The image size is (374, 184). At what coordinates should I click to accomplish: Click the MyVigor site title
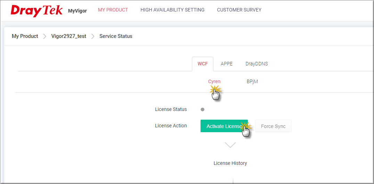78,11
